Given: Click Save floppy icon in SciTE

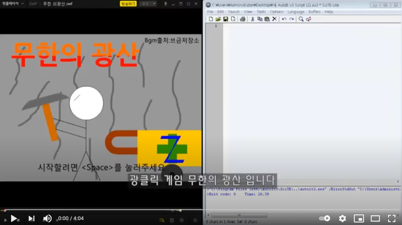Looking at the screenshot, I should tap(226, 19).
